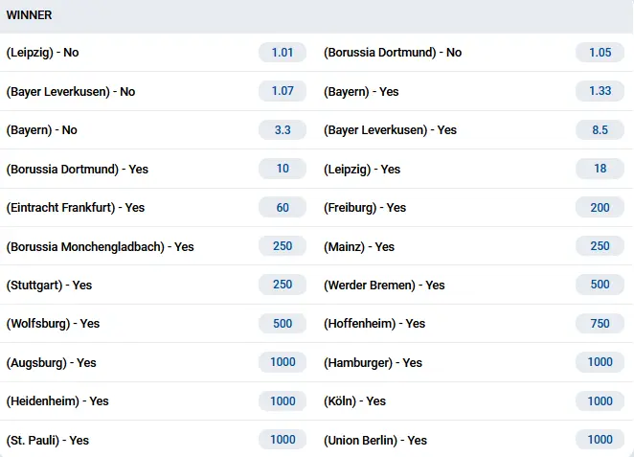Viewport: 634px width, 457px height.
Task: Click Borussia Dortmund No odds 1.05
Action: [600, 53]
